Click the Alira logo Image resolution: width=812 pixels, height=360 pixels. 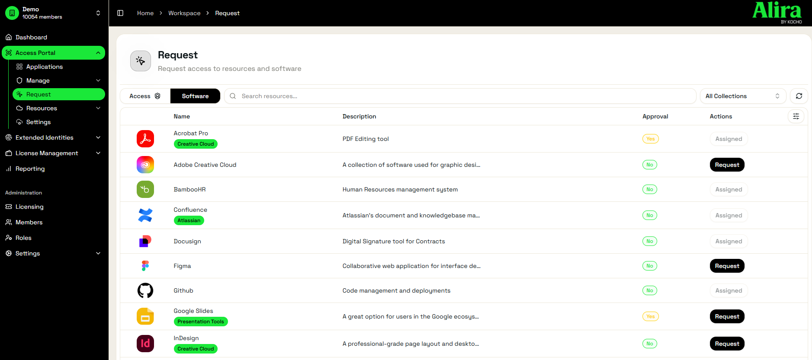(777, 13)
